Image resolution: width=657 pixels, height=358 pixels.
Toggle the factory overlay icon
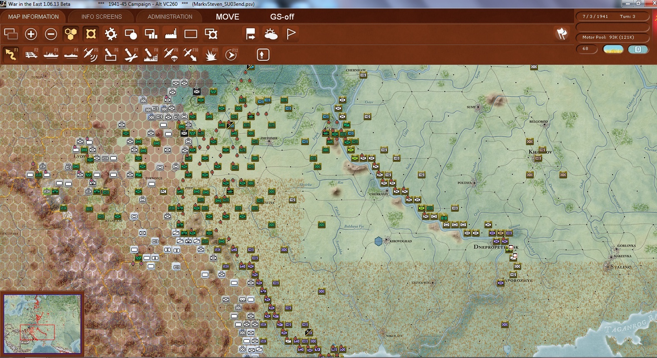point(171,34)
